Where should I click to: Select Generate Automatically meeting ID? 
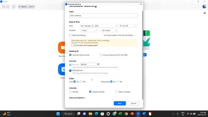[x=70, y=55]
